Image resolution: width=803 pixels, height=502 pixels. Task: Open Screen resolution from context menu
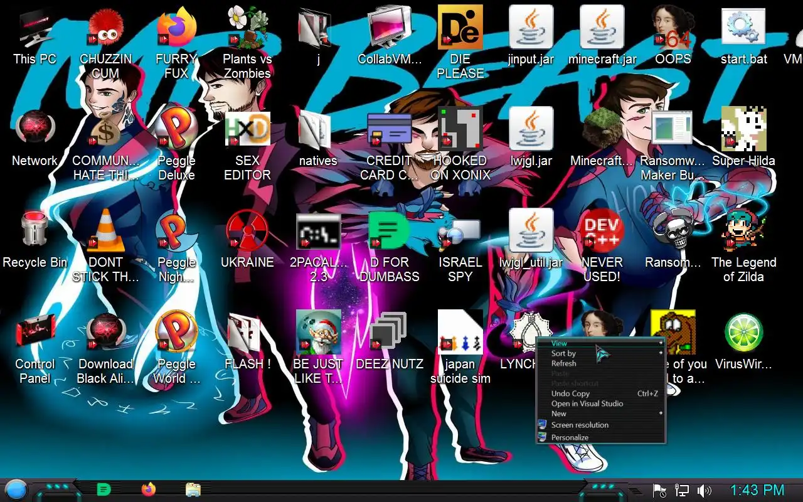pos(600,425)
